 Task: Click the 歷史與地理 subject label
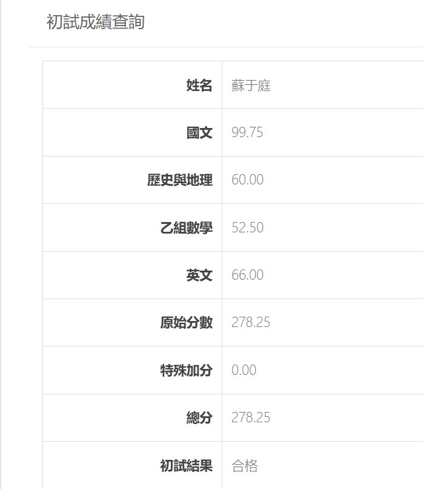[180, 180]
